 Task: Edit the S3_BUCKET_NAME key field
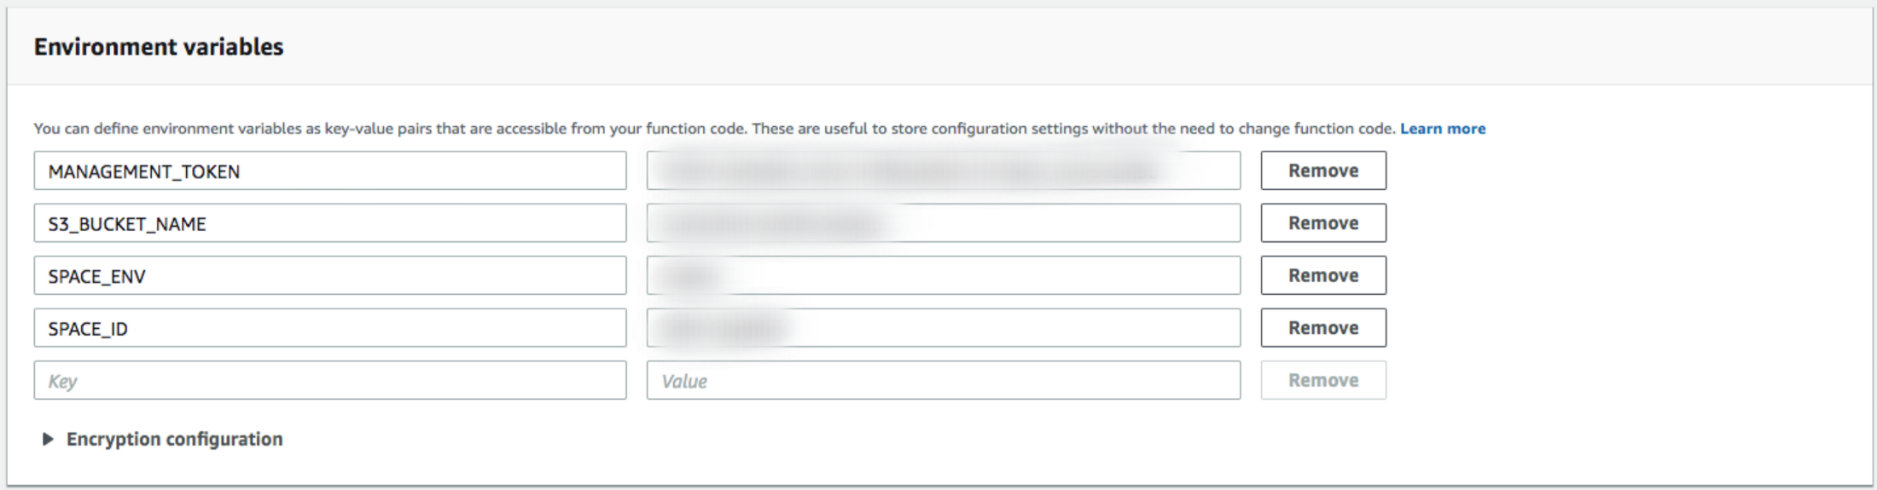coord(330,222)
